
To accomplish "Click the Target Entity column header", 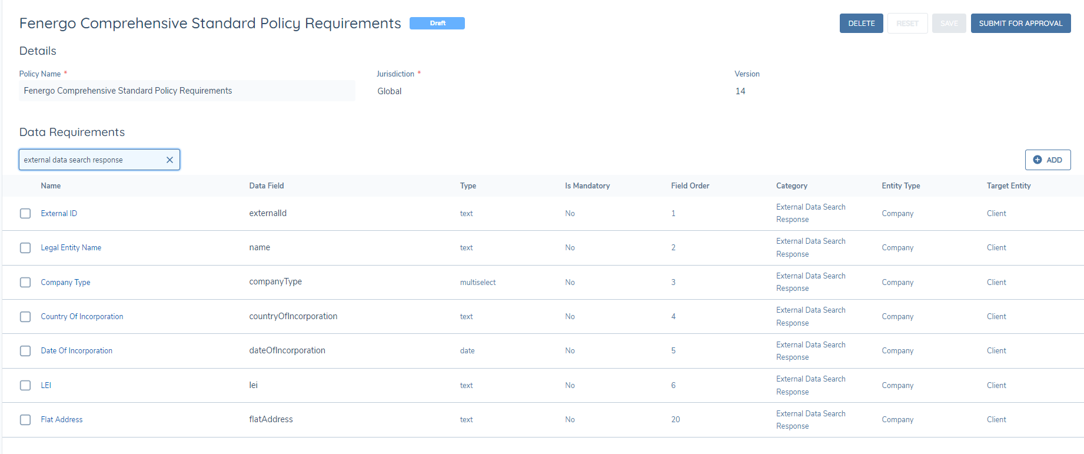I will coord(1009,185).
